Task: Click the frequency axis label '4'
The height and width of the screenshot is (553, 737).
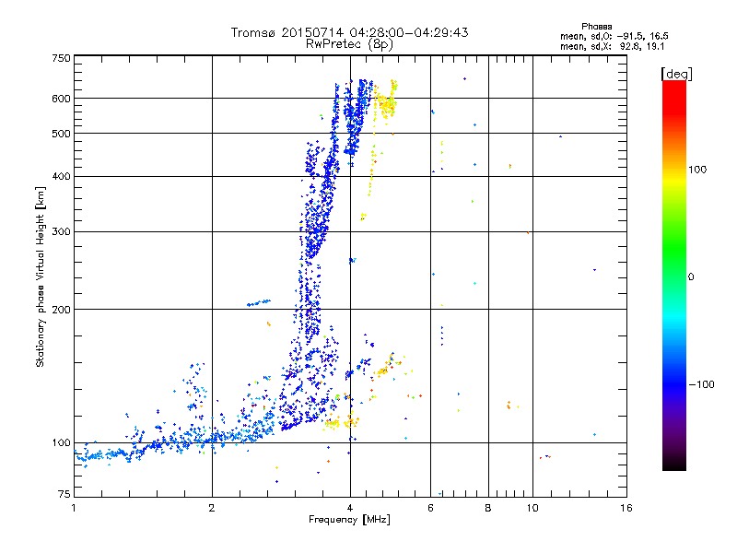Action: tap(350, 508)
